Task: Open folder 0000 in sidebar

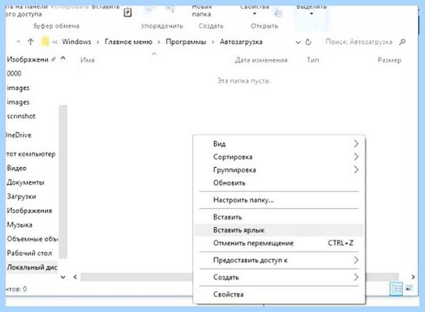Action: (x=14, y=74)
